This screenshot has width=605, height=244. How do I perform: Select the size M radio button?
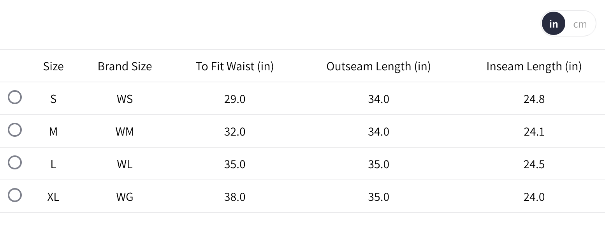[x=15, y=130]
